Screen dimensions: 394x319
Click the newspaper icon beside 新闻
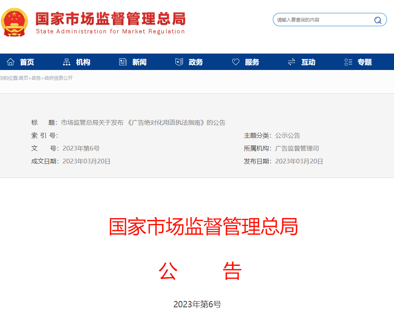123,62
